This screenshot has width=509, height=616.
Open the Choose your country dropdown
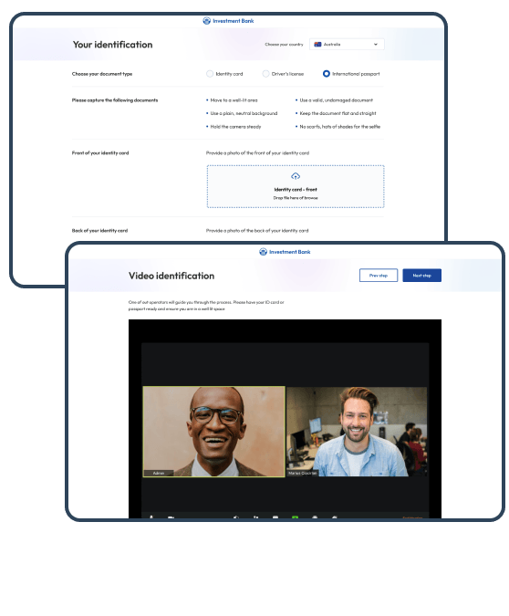pos(347,45)
